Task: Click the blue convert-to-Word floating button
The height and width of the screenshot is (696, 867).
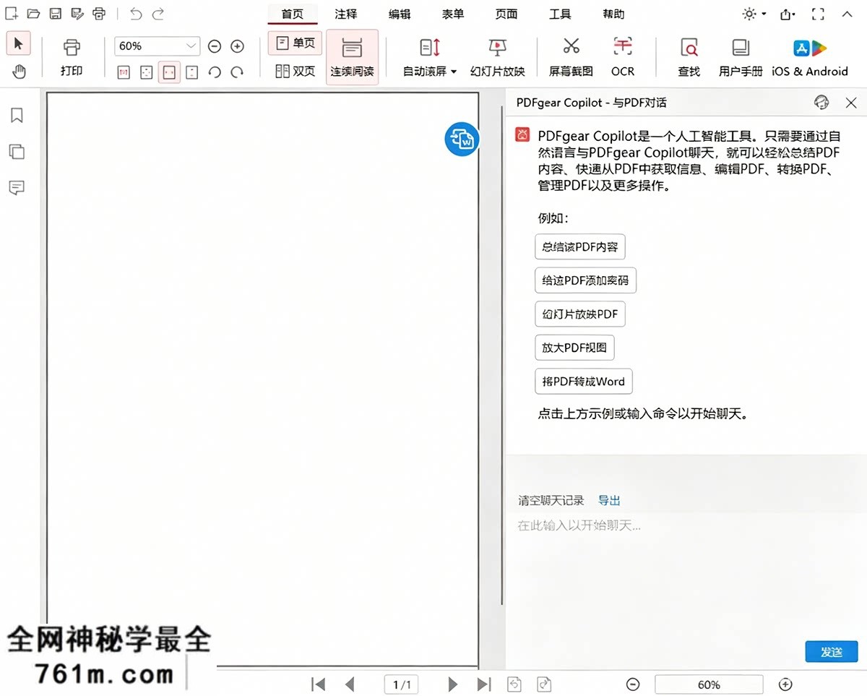Action: pyautogui.click(x=462, y=139)
